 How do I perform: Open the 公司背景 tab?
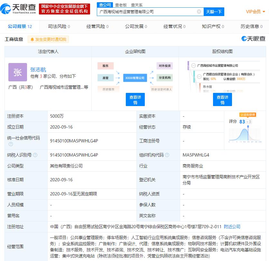(20, 26)
